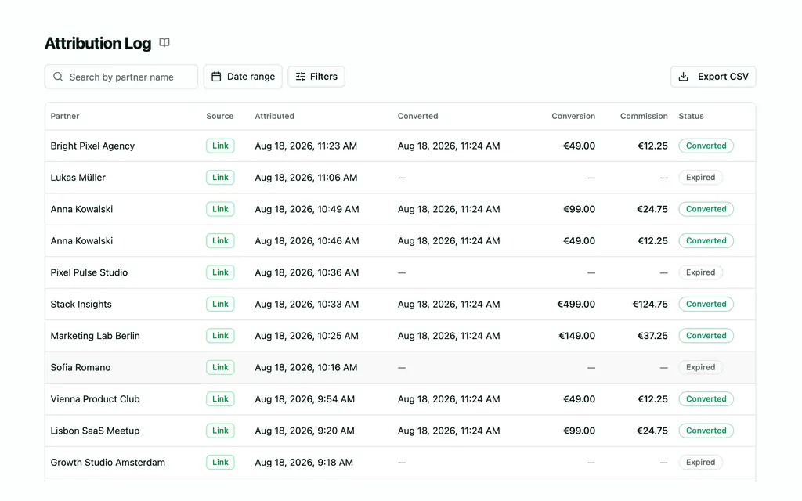
Task: Click the Converted status for Lisbon SaaS Meetup
Action: [706, 431]
